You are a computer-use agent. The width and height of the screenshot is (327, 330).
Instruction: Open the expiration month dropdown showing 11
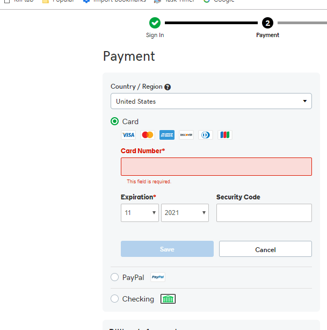coord(140,213)
